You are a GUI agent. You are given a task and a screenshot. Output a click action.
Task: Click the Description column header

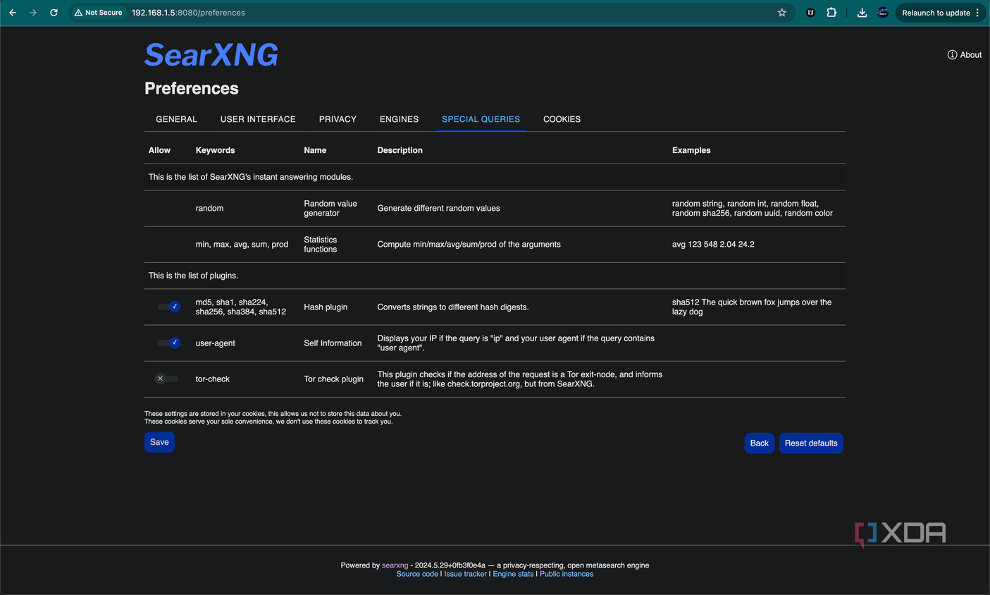(x=400, y=150)
